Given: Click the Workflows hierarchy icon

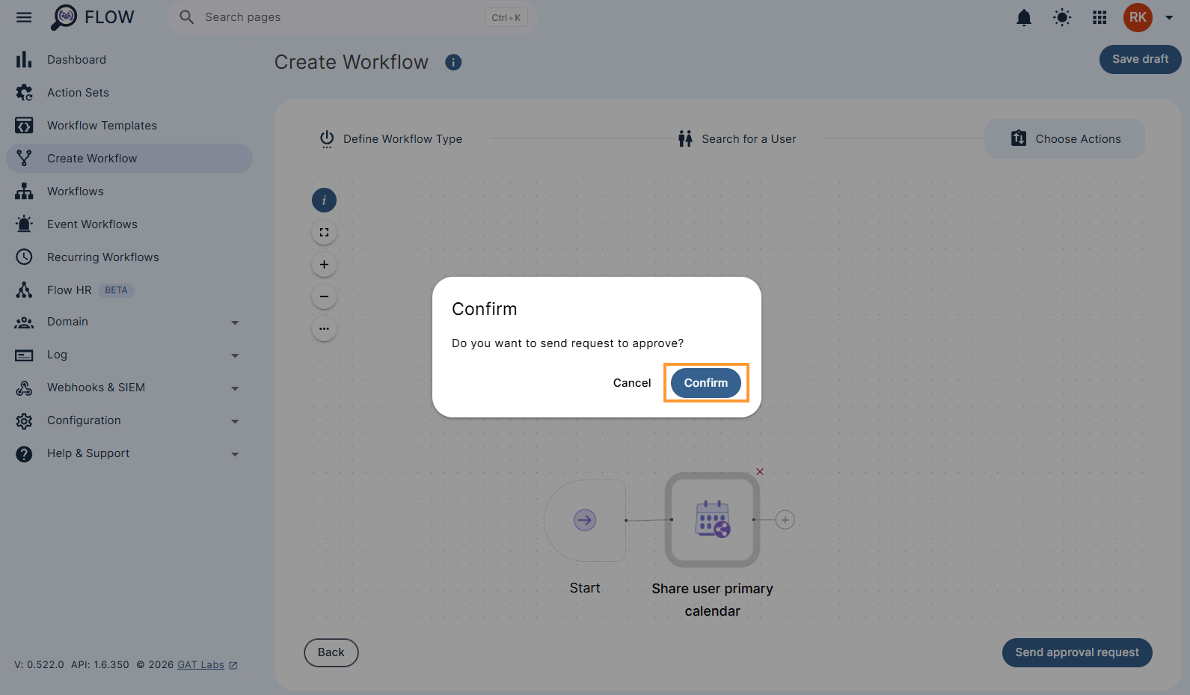Looking at the screenshot, I should point(24,192).
